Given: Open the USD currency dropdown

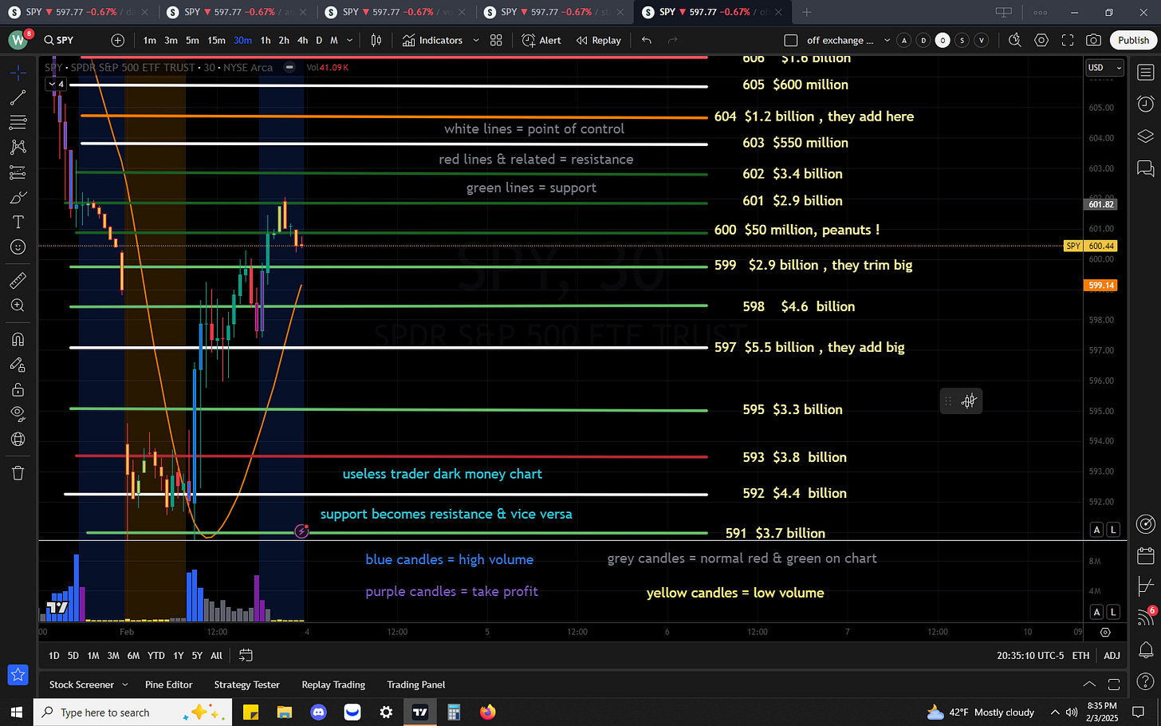Looking at the screenshot, I should (1104, 68).
